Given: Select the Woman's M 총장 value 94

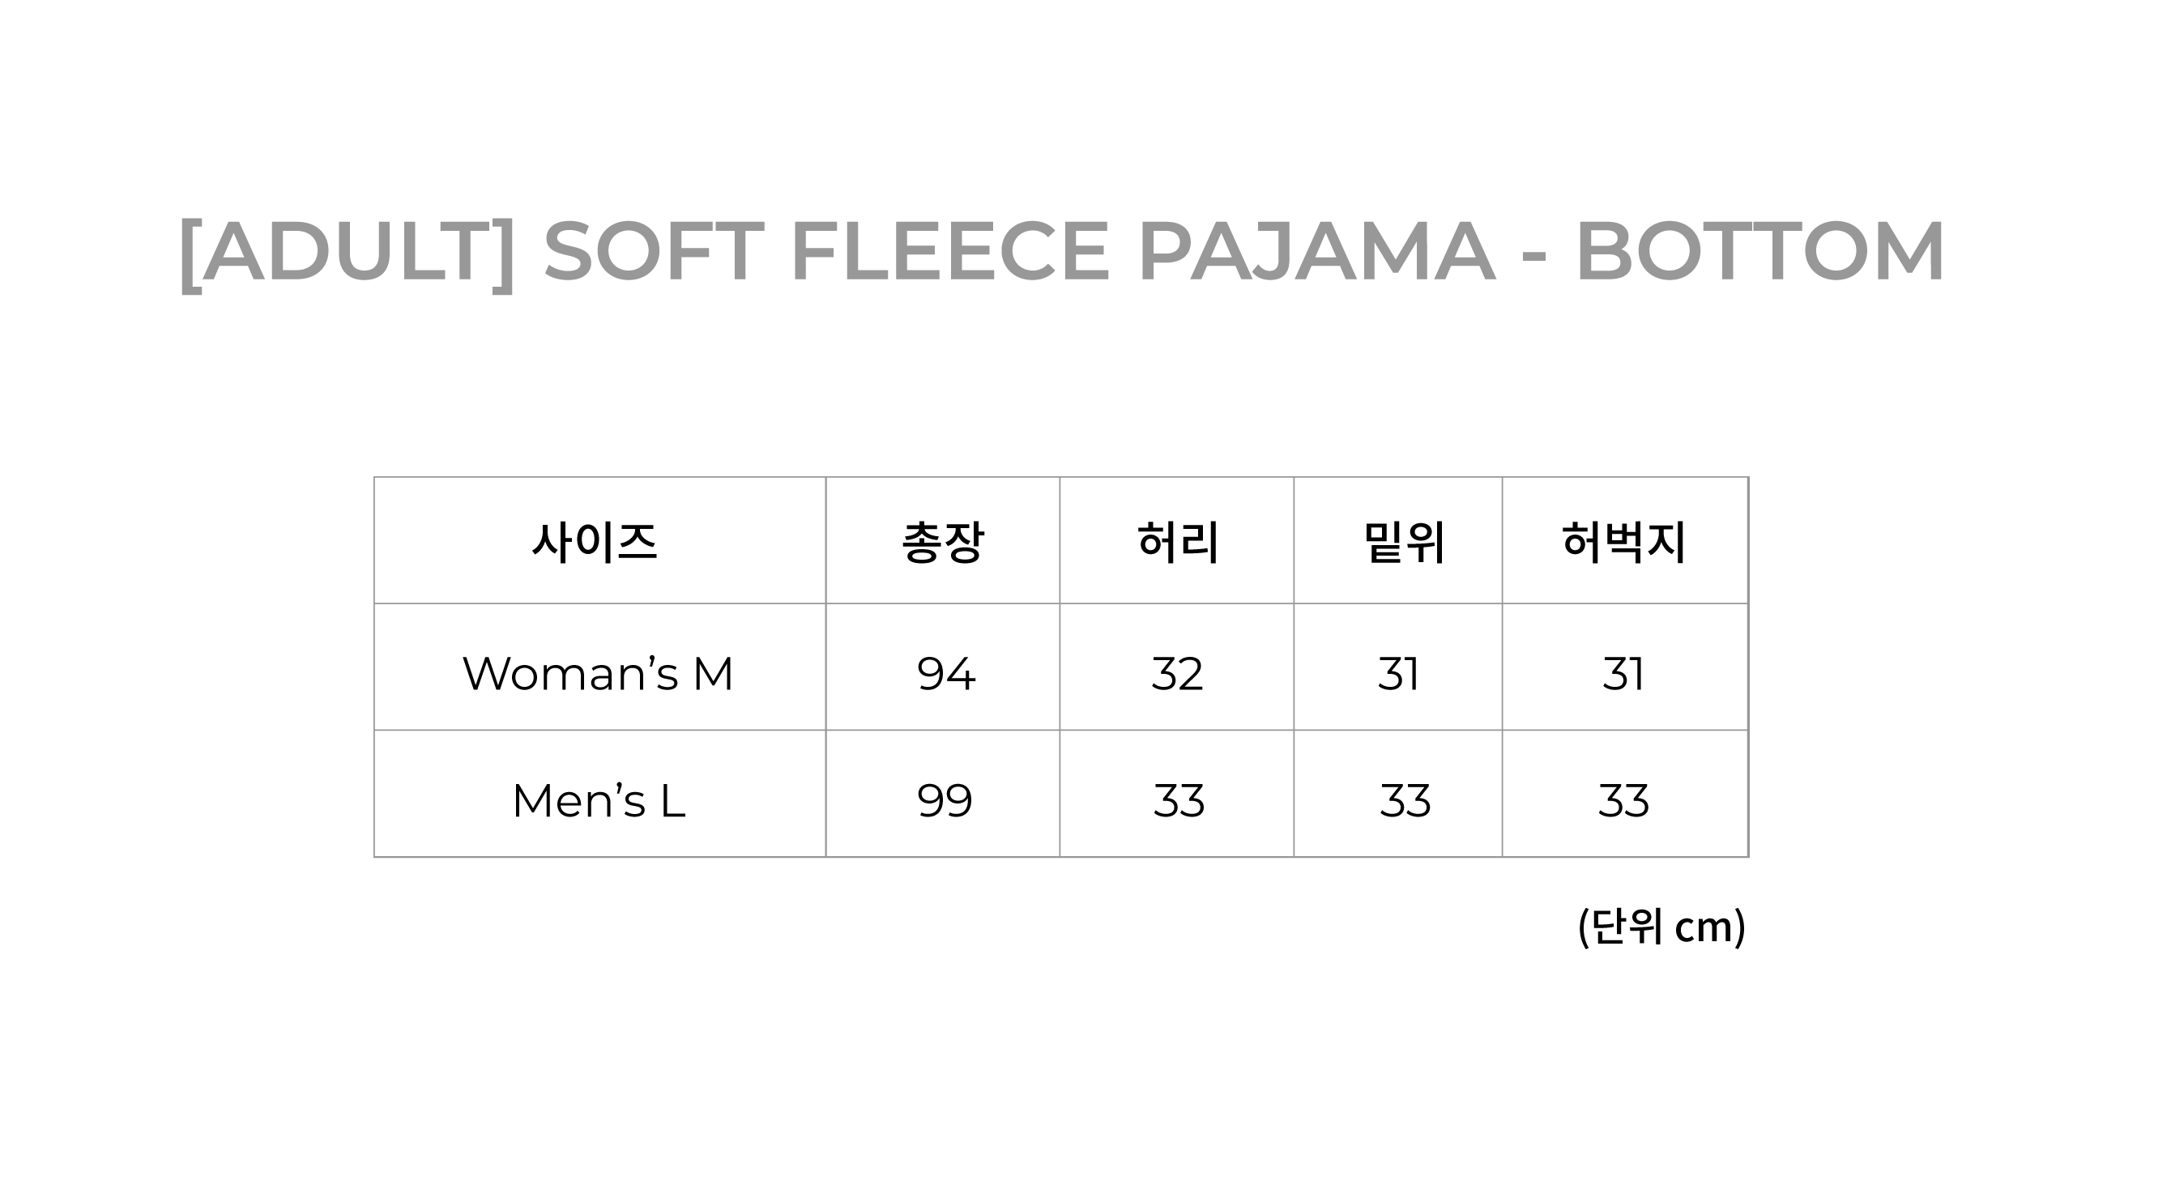Looking at the screenshot, I should point(945,673).
